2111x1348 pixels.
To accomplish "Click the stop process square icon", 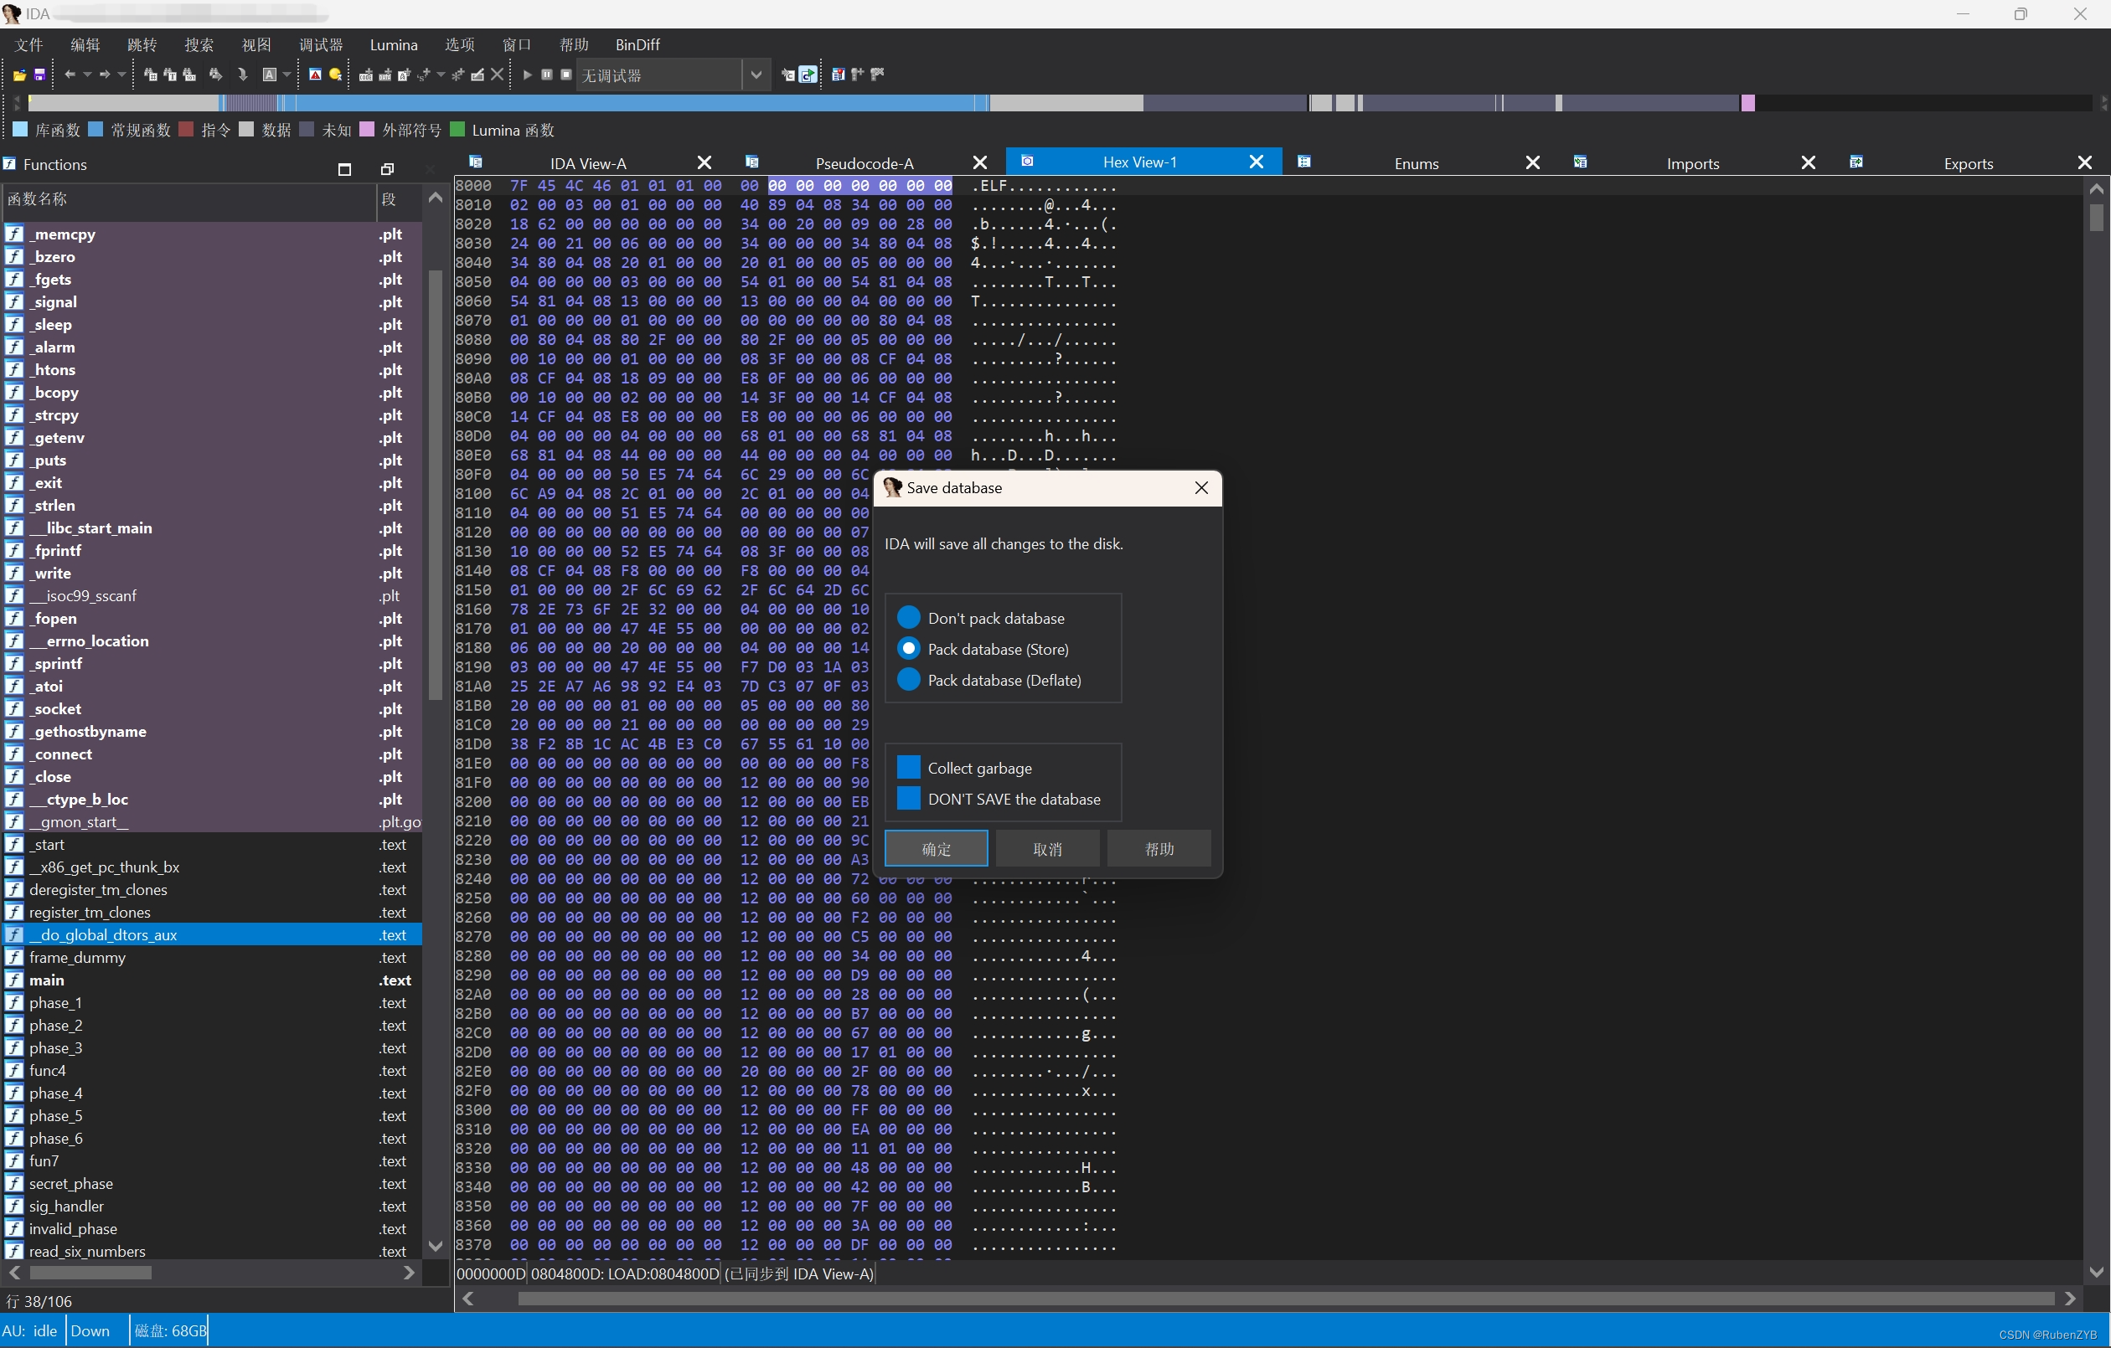I will pyautogui.click(x=566, y=75).
